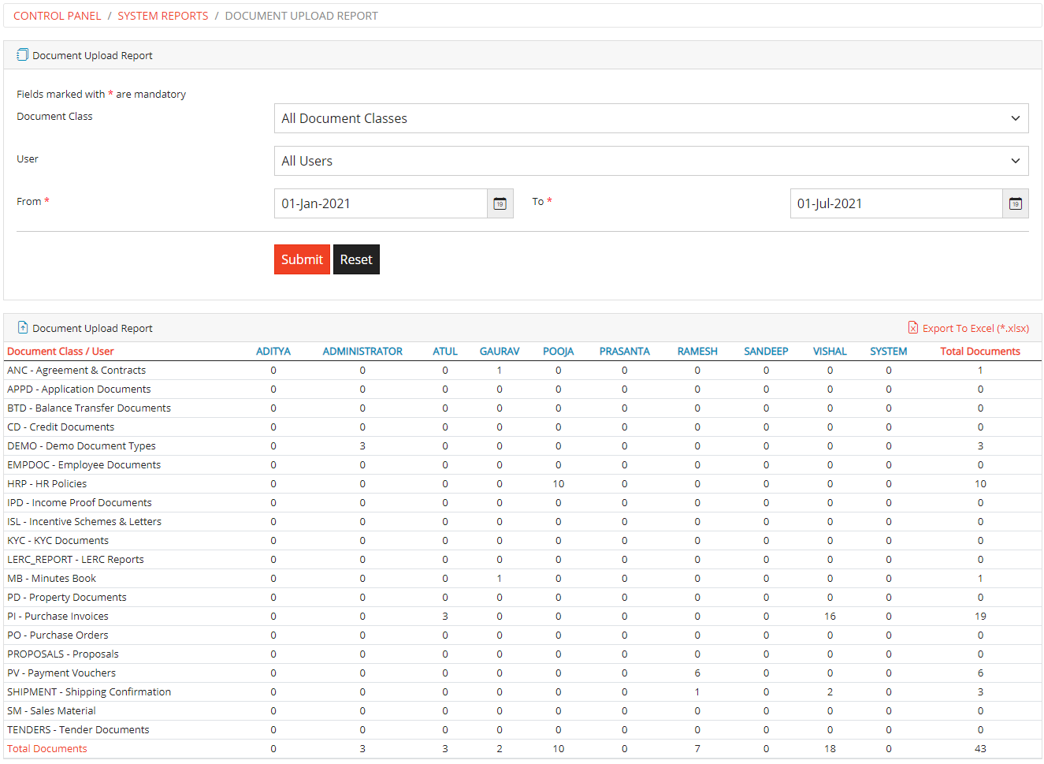The height and width of the screenshot is (764, 1044).
Task: Click the GAURAV column header
Action: click(x=500, y=352)
